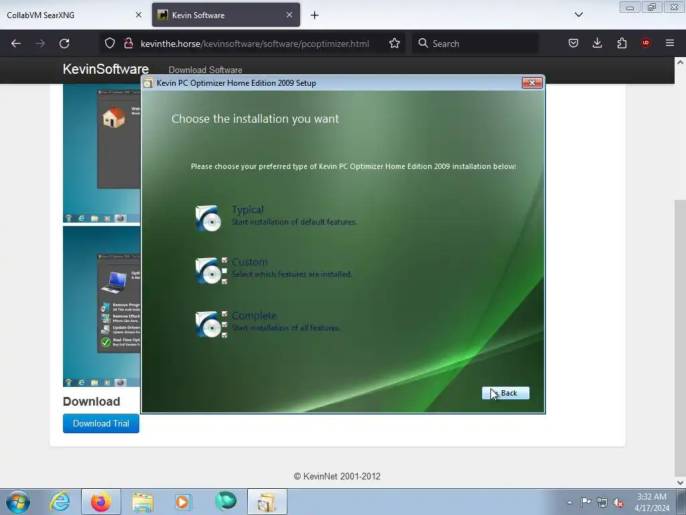This screenshot has width=686, height=515.
Task: Focus the kevinthe.horse address bar
Action: coord(255,44)
